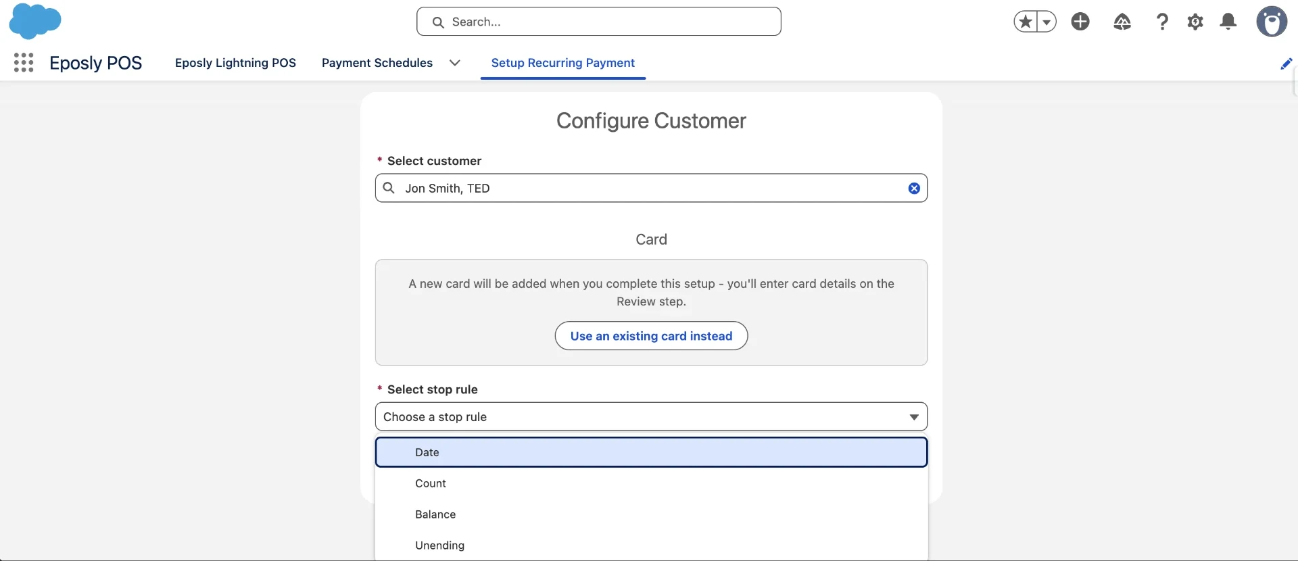Open the Payment Schedules tab
The image size is (1298, 561).
[377, 63]
